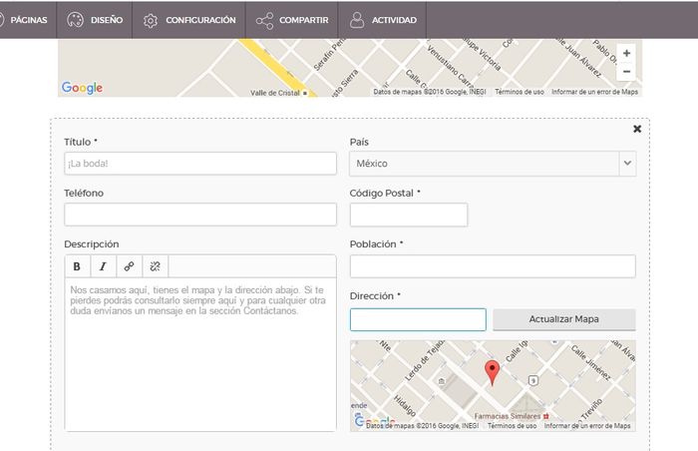
Task: Click into the Descripción text area
Action: coord(200,354)
